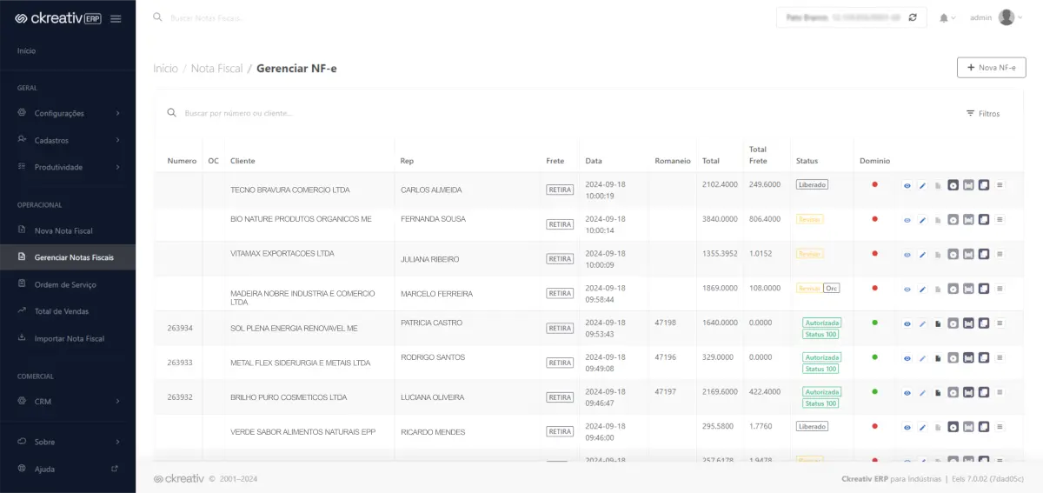Screen dimensions: 1043x493
Task: Expand Produtividade submenu chevron
Action: click(x=117, y=167)
